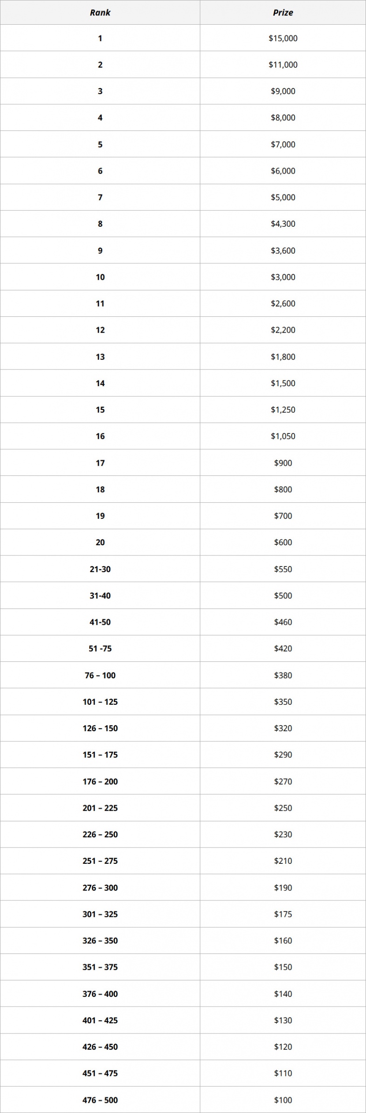Click the Prize column header
The width and height of the screenshot is (366, 1113).
[x=283, y=13]
